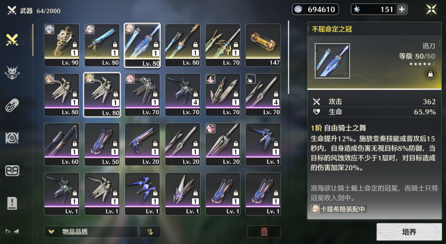Click the 培养 upgrade button
This screenshot has width=446, height=244.
pyautogui.click(x=409, y=232)
